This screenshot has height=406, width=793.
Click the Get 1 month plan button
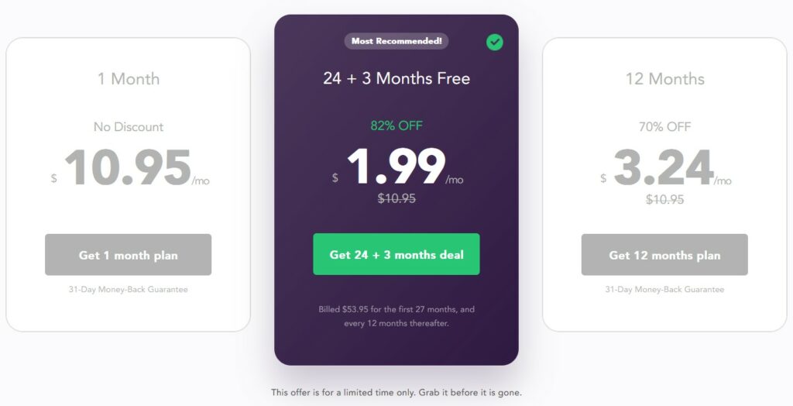click(x=128, y=255)
